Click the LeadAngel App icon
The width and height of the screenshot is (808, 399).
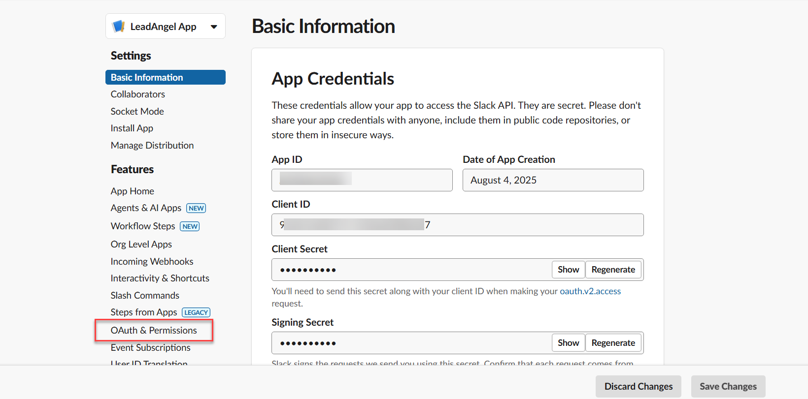pyautogui.click(x=118, y=27)
